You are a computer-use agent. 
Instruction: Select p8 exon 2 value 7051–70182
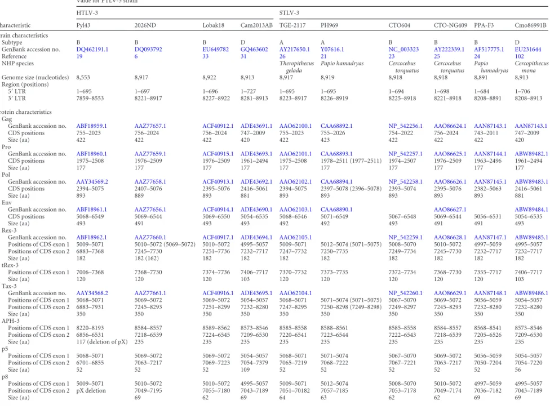coord(295,390)
